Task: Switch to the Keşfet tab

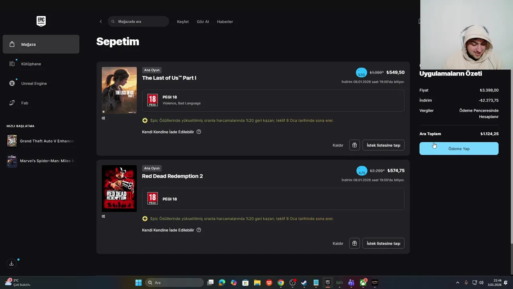Action: pos(183,22)
